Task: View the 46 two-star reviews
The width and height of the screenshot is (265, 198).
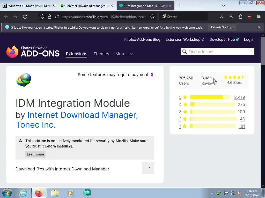Action: point(242,119)
